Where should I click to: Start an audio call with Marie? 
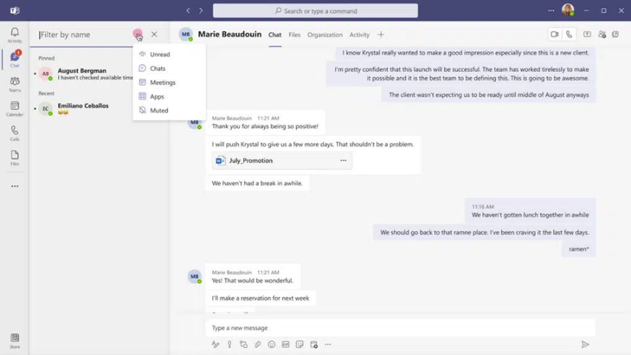(x=568, y=34)
